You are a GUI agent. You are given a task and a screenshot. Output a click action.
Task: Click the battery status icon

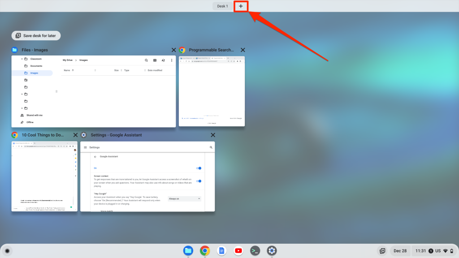pos(452,251)
